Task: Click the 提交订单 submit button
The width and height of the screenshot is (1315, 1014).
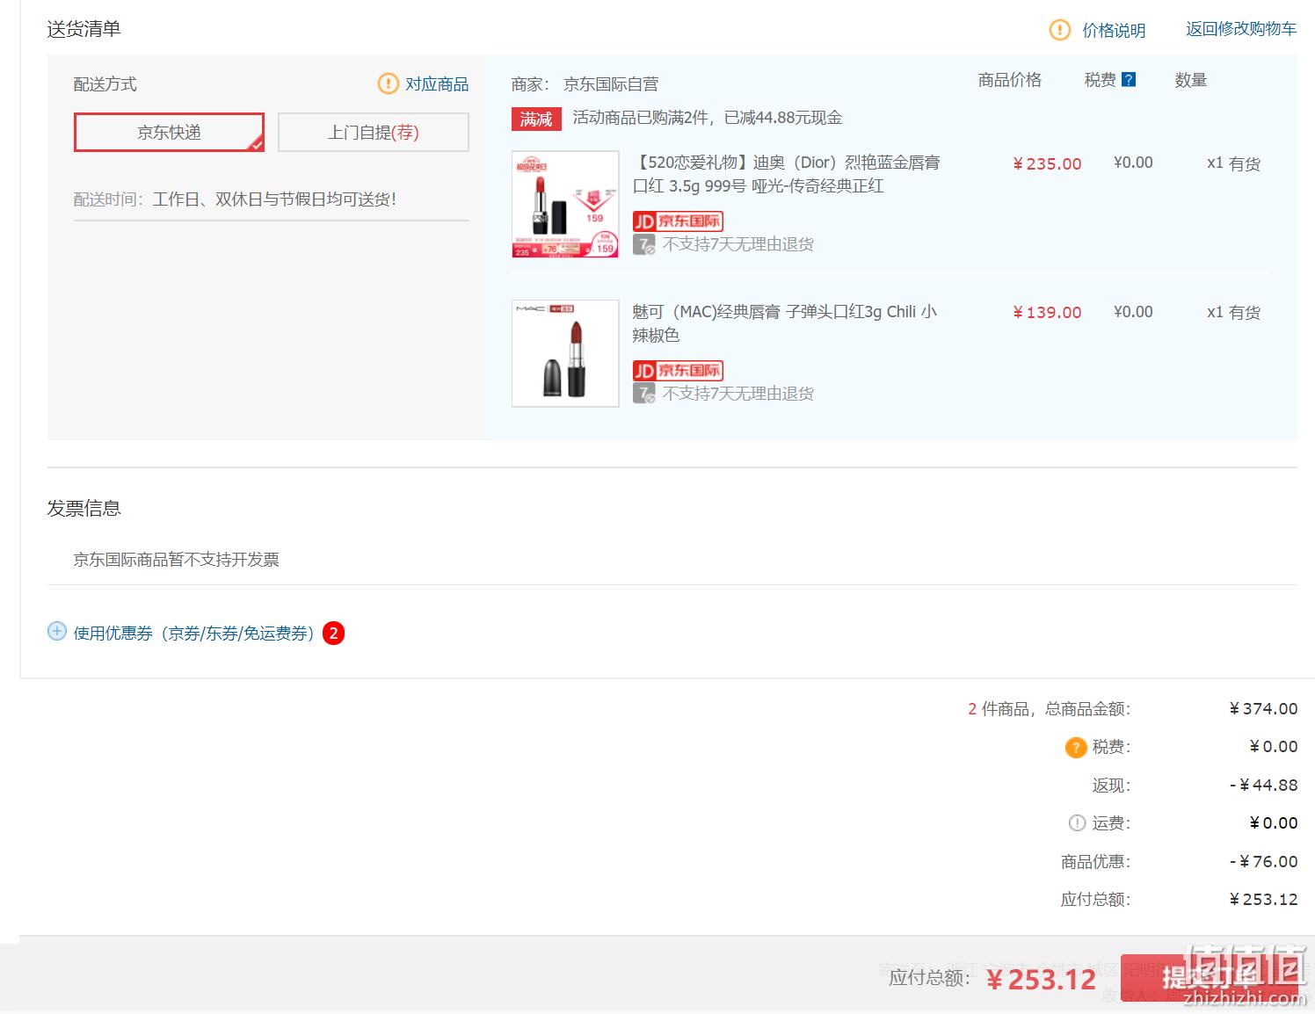Action: (1210, 977)
